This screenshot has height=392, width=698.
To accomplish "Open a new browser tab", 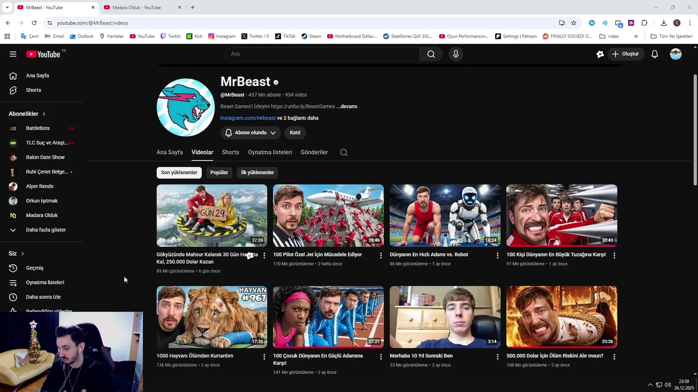I will click(x=192, y=7).
